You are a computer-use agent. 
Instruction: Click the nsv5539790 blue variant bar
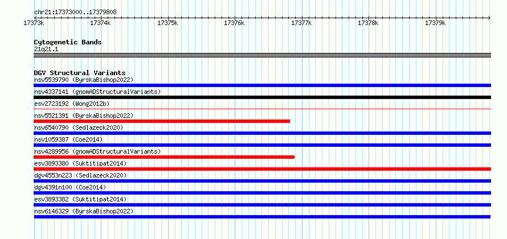[262, 85]
